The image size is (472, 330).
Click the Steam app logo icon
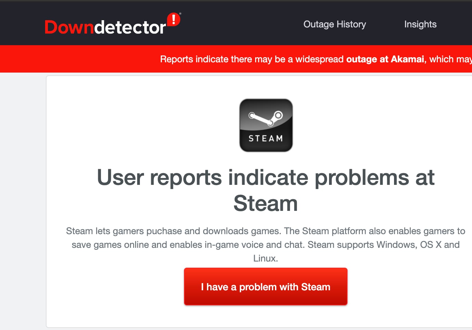point(266,125)
